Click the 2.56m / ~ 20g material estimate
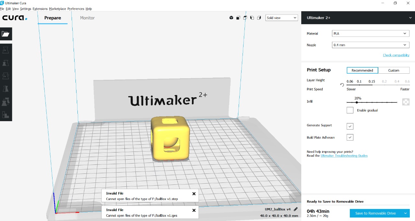The image size is (415, 221). click(x=317, y=216)
